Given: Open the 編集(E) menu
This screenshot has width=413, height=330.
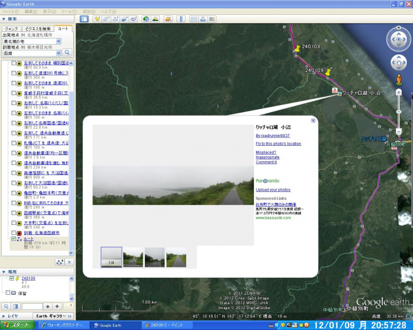Looking at the screenshot, I should point(31,12).
